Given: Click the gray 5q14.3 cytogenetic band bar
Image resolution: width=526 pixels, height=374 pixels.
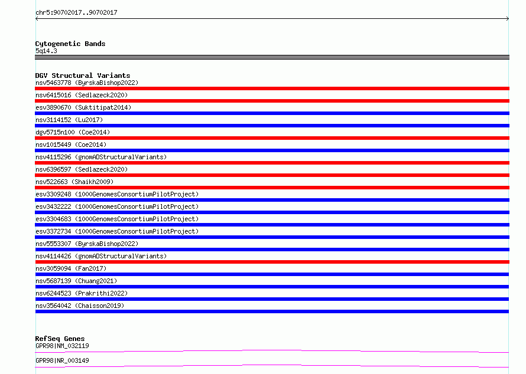Looking at the screenshot, I should click(x=272, y=57).
